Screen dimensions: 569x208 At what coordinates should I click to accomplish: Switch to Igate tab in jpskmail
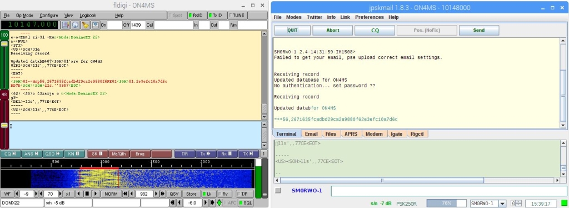[396, 134]
